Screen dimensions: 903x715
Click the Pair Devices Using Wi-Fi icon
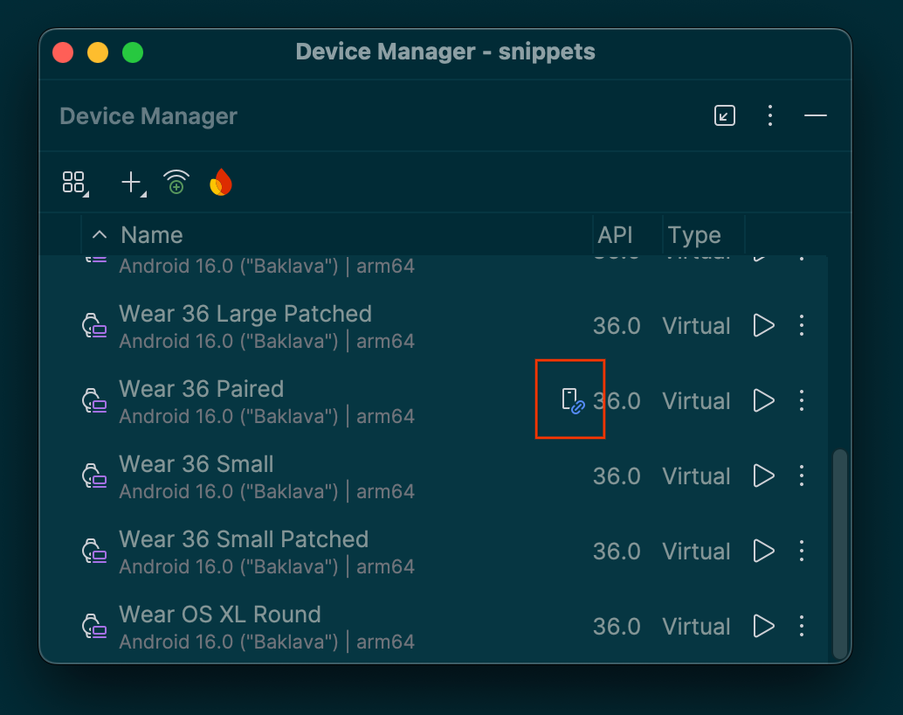[x=176, y=182]
